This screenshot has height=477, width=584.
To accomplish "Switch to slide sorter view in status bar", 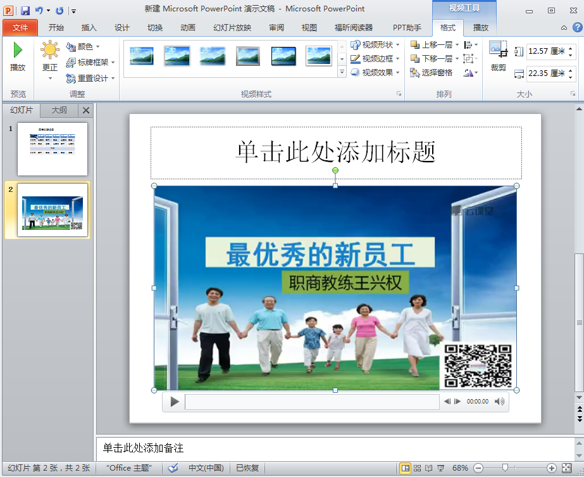I will 417,468.
